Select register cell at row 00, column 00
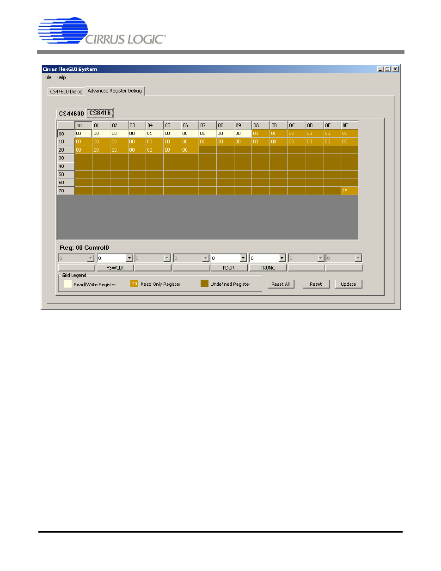The width and height of the screenshot is (441, 571). pos(84,134)
